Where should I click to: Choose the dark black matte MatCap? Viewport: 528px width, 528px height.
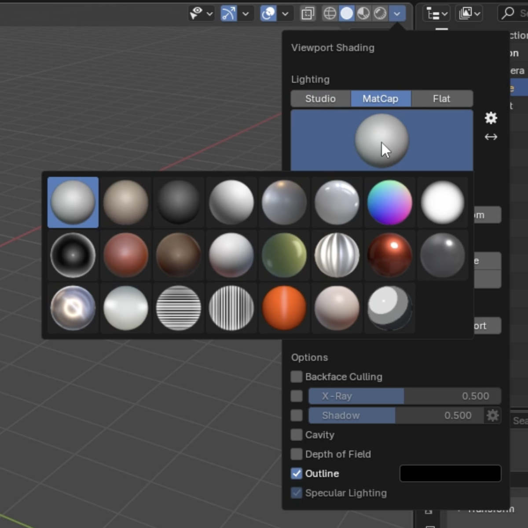[179, 202]
